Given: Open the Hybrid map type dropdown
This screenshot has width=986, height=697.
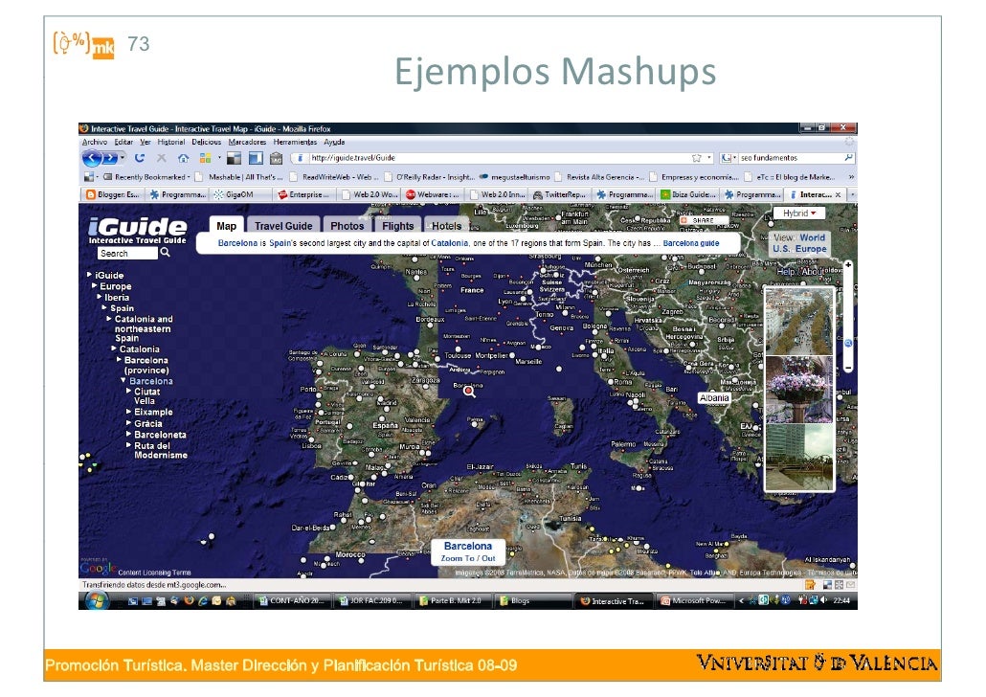Looking at the screenshot, I should pos(798,214).
